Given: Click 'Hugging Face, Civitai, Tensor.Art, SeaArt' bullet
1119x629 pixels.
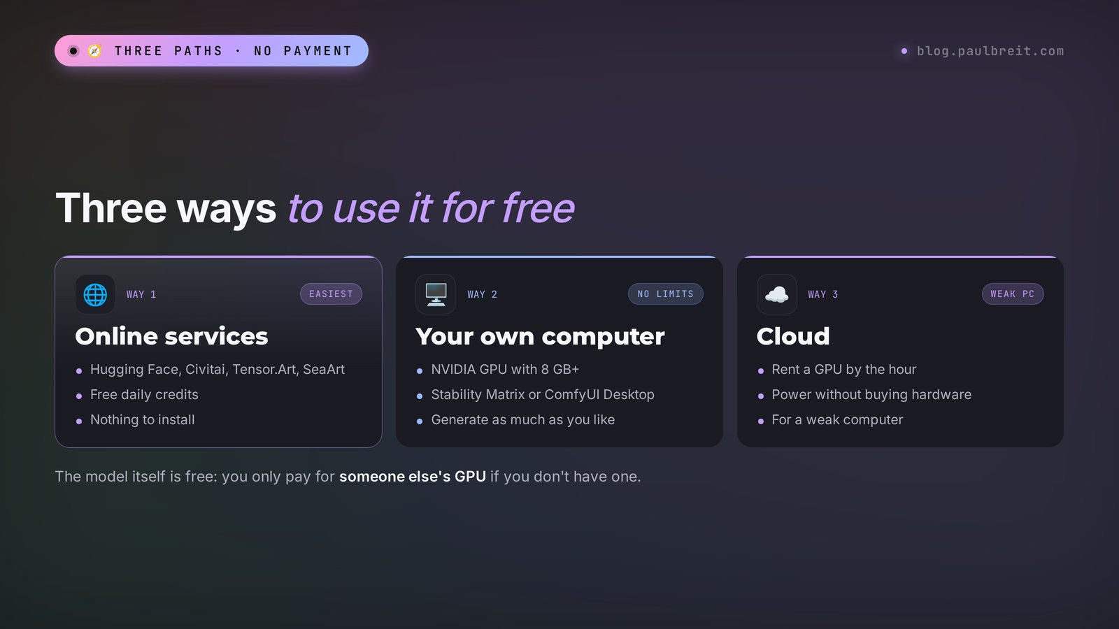Looking at the screenshot, I should click(x=218, y=370).
